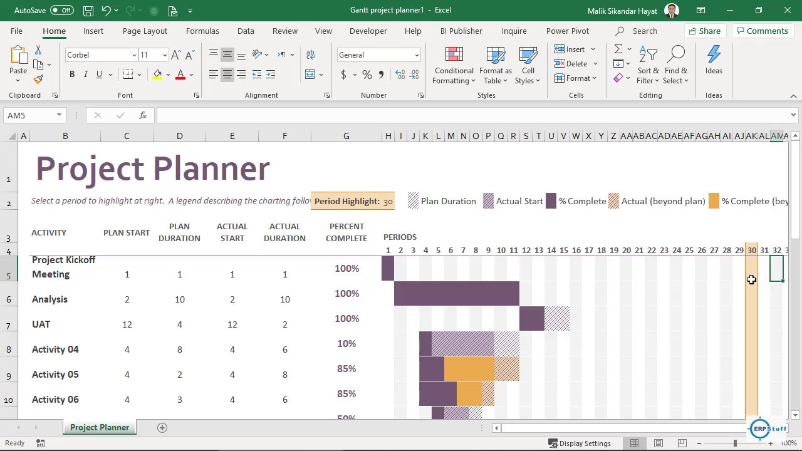Viewport: 802px width, 451px height.
Task: Apply the Percent Style format
Action: tap(367, 75)
